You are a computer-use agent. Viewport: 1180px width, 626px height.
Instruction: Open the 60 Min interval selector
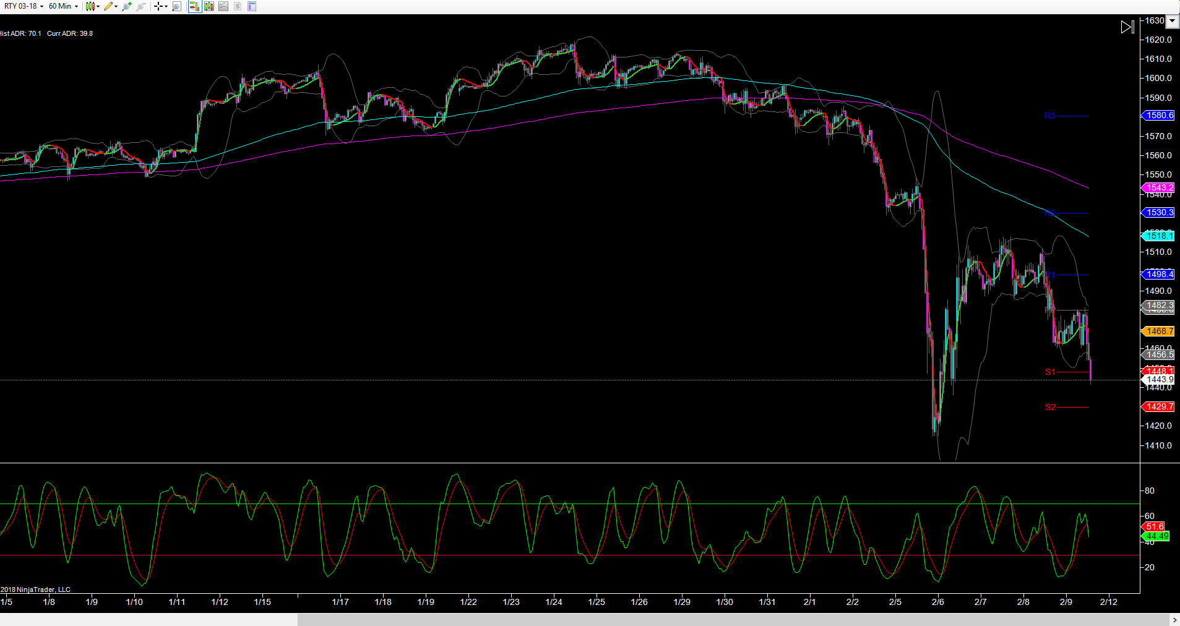63,6
